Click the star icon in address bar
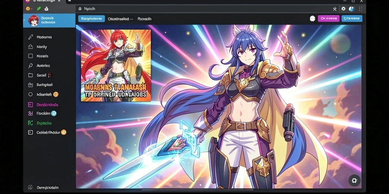The width and height of the screenshot is (389, 194). (x=335, y=9)
